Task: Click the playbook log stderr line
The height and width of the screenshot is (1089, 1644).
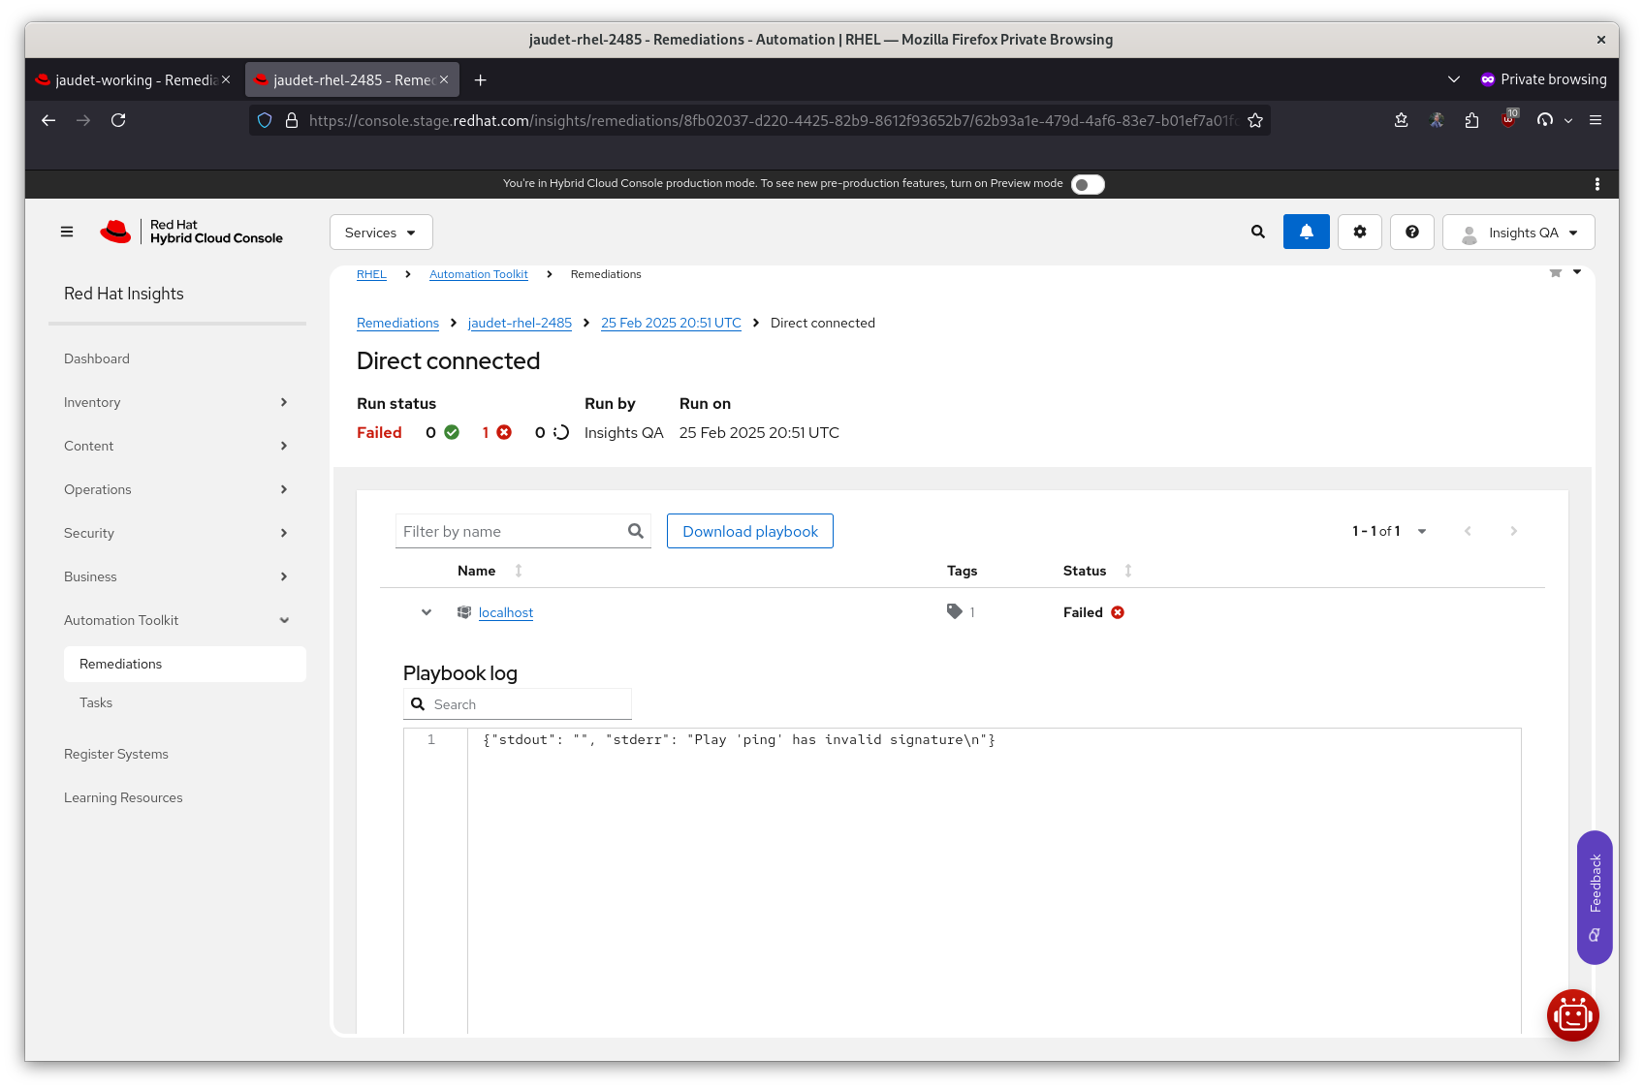Action: [x=739, y=739]
